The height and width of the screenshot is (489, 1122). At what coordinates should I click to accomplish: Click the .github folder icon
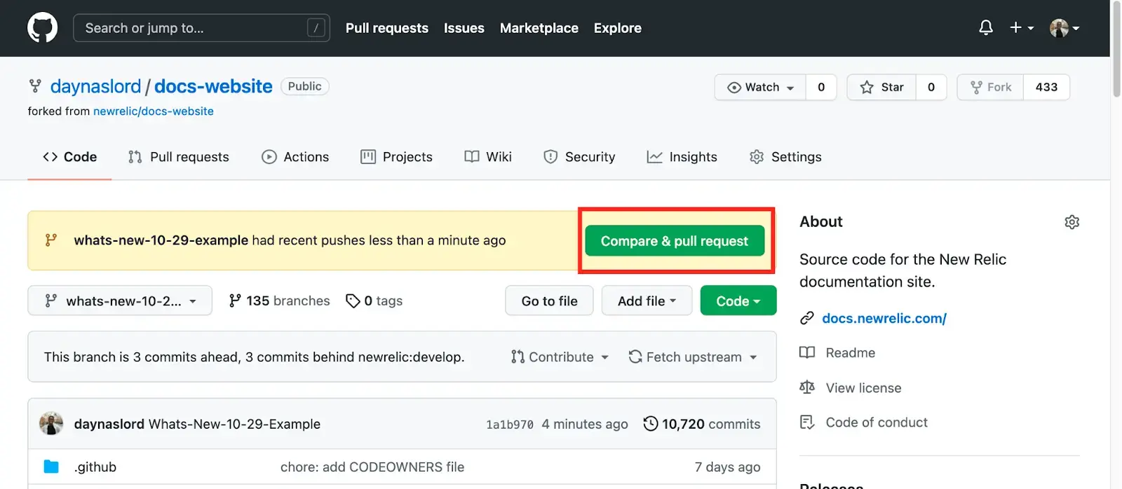(51, 467)
